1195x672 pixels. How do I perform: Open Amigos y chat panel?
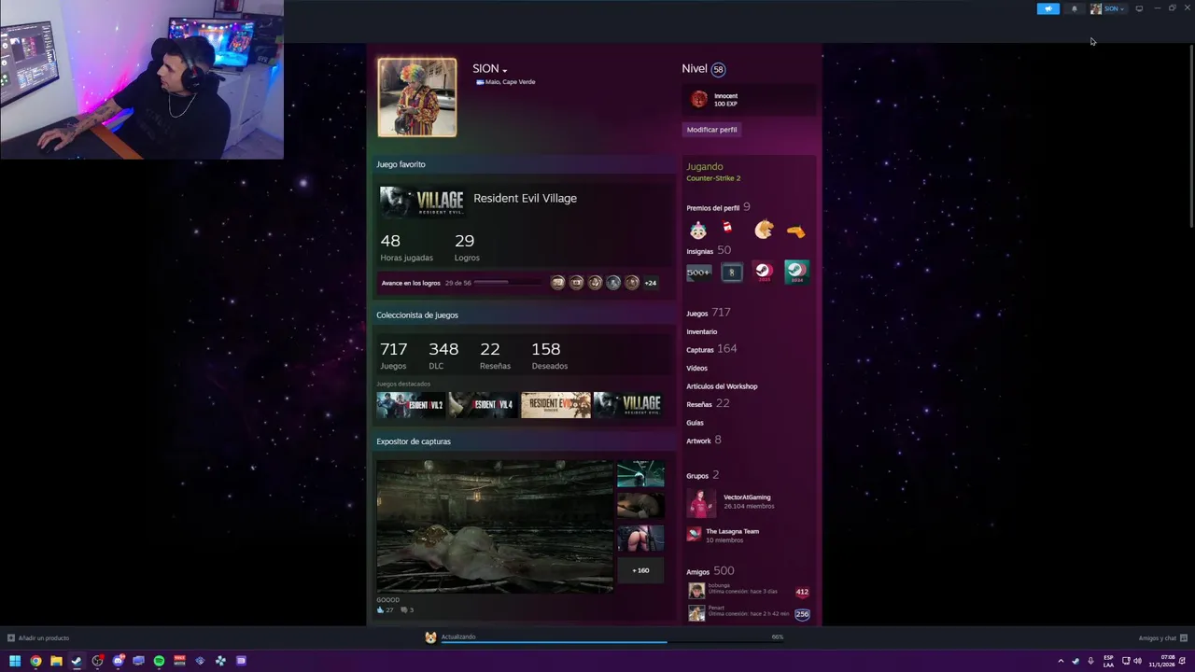click(1161, 638)
